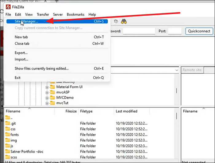Select MVCDemo in the folder tree
Image resolution: width=215 pixels, height=163 pixels.
tap(65, 98)
